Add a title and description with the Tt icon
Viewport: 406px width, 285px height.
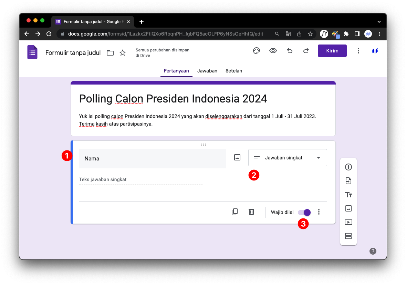tap(348, 195)
